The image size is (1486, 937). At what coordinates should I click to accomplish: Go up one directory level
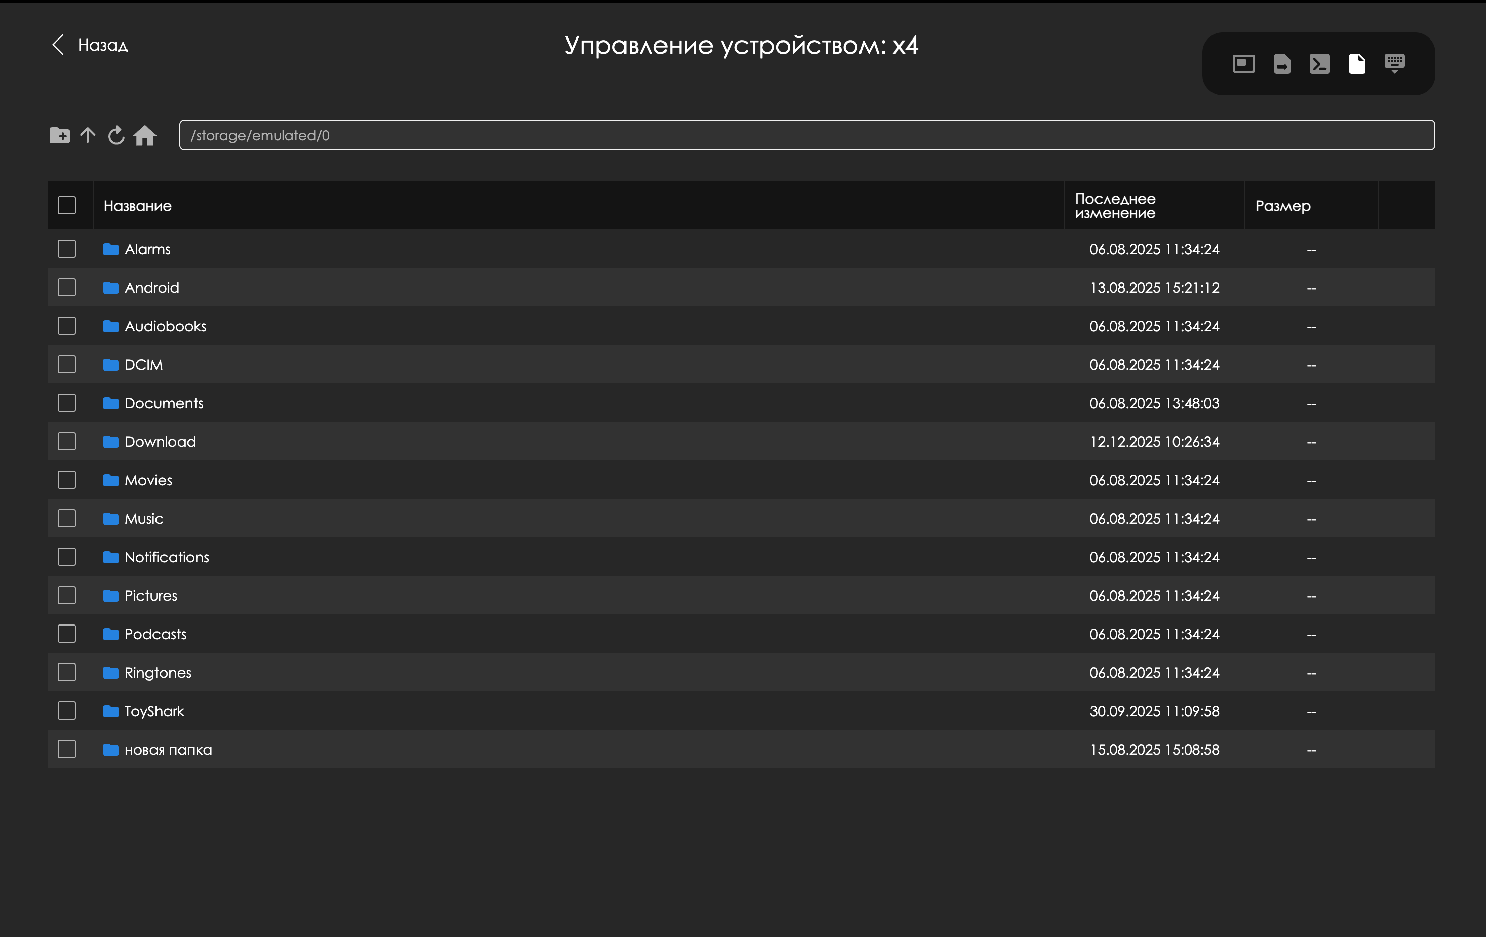(x=88, y=135)
